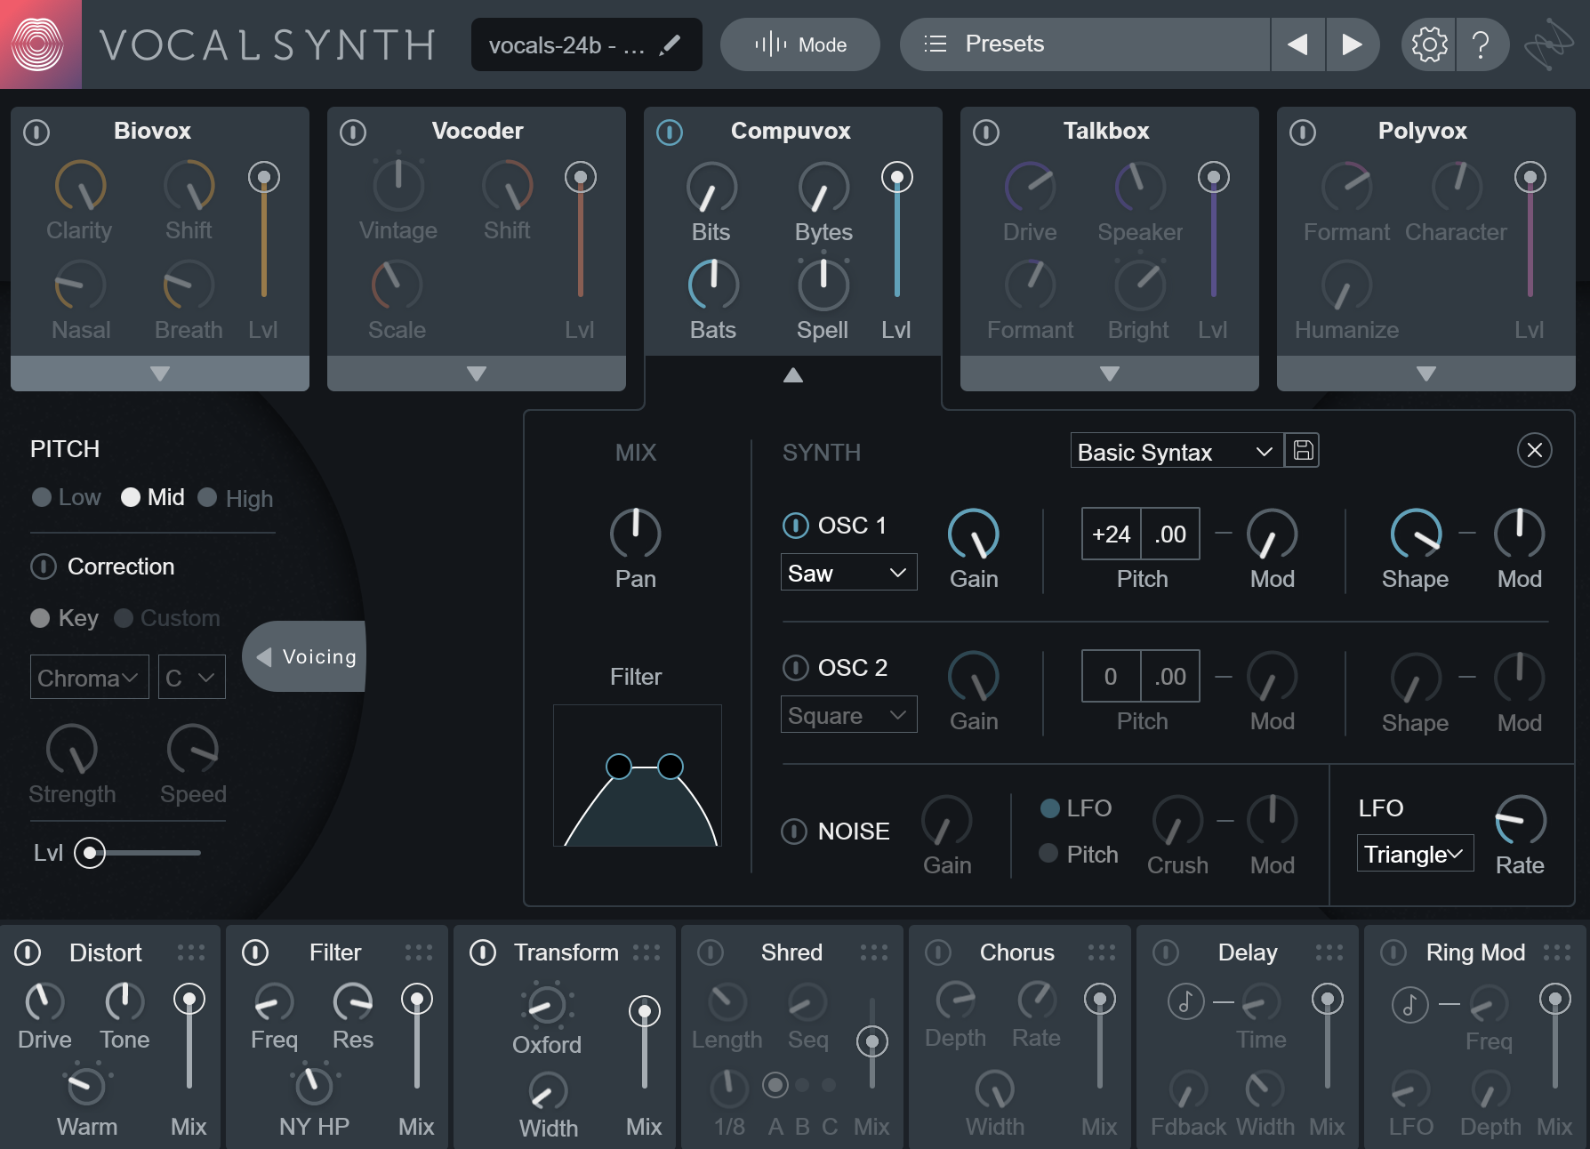1590x1149 pixels.
Task: Toggle the Vocoder module power button
Action: pyautogui.click(x=353, y=133)
